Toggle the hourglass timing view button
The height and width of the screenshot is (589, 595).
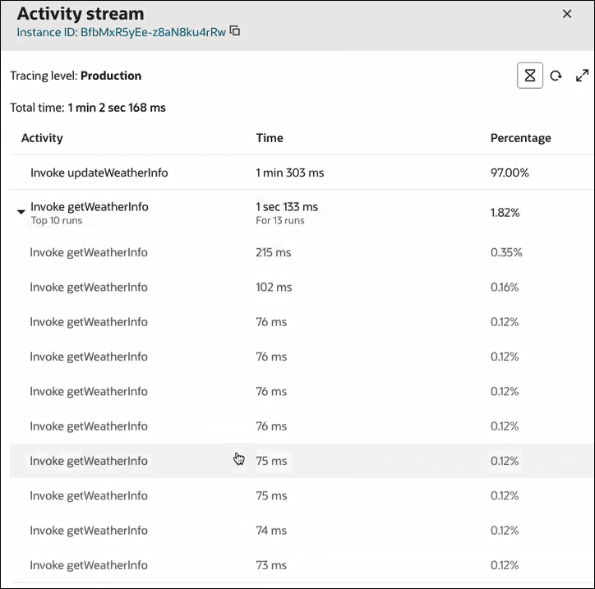pyautogui.click(x=530, y=76)
